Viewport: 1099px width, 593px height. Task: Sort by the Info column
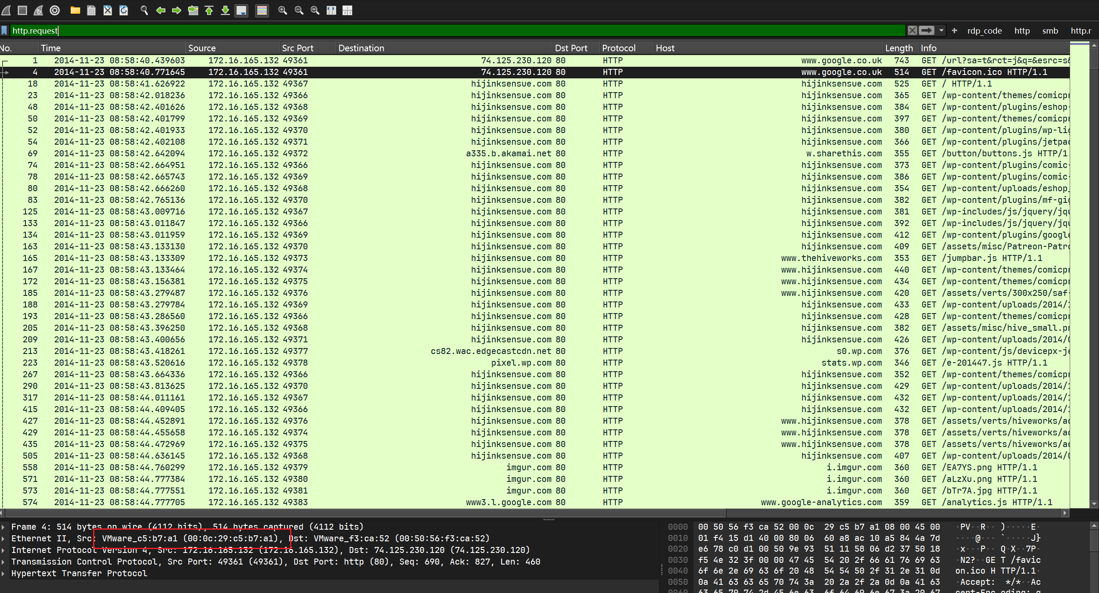click(994, 48)
